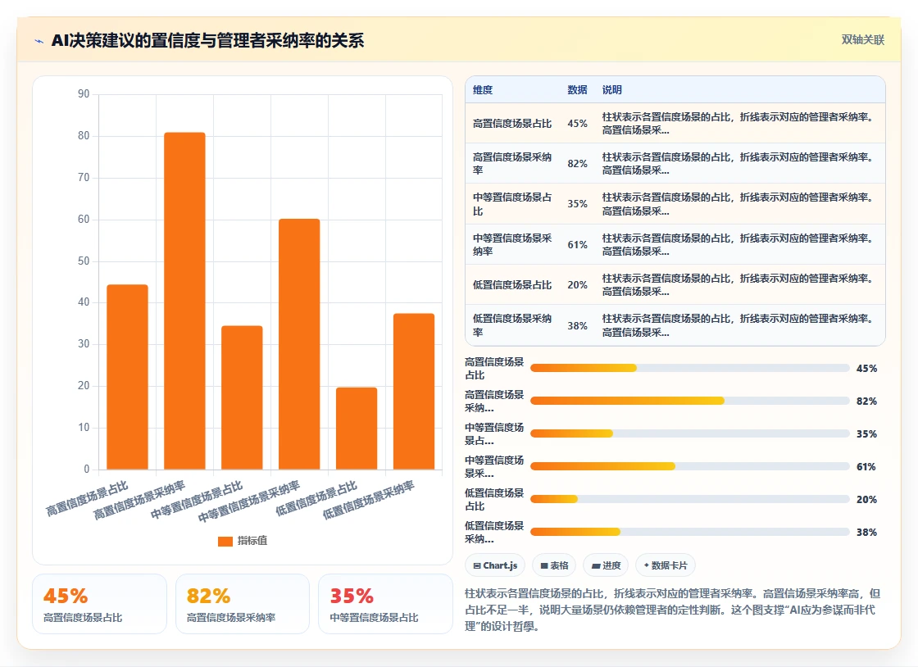The image size is (918, 667).
Task: Click the 20% value in the table
Action: click(x=577, y=285)
